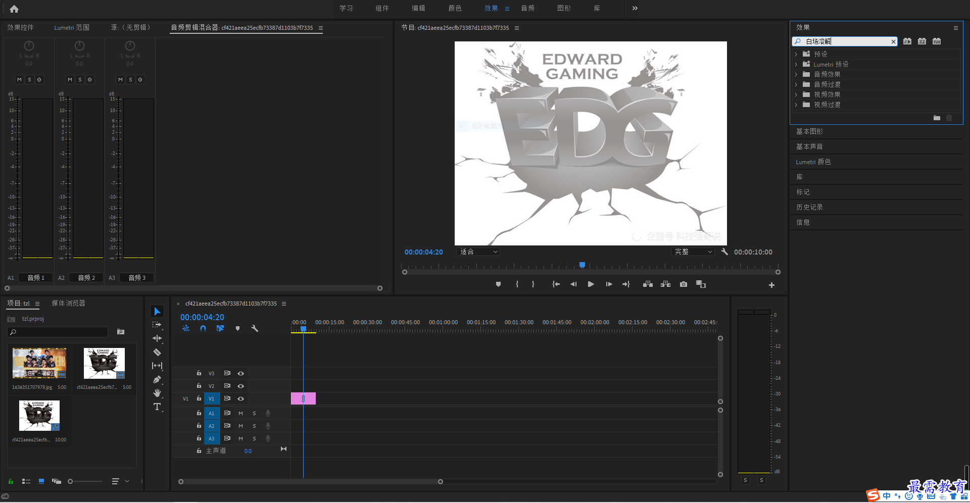Toggle the V1 track lock
This screenshot has width=970, height=503.
(x=199, y=398)
